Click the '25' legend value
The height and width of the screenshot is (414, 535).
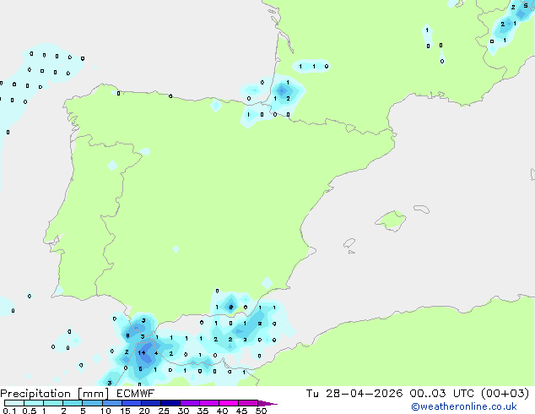pyautogui.click(x=164, y=411)
